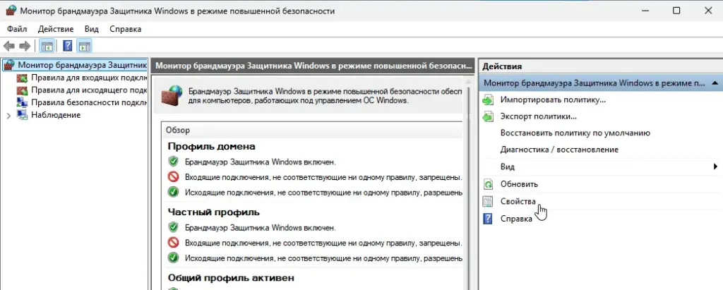This screenshot has width=723, height=290.
Task: Toggle the show/hide action pane toolbar icon
Action: (x=84, y=46)
